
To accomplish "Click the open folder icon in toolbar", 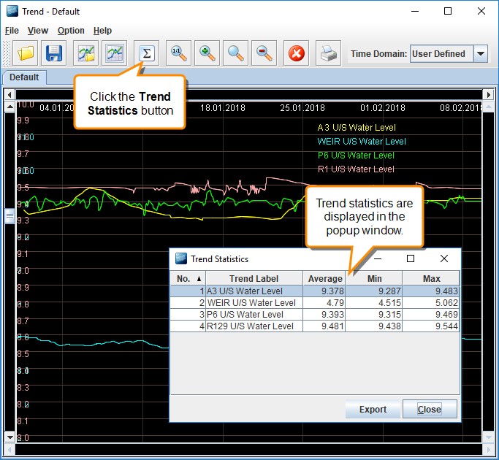I will pos(26,53).
